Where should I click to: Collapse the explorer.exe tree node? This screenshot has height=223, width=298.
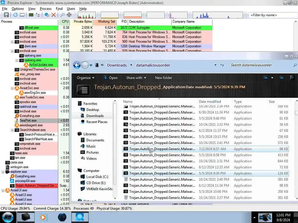[x=3, y=172]
